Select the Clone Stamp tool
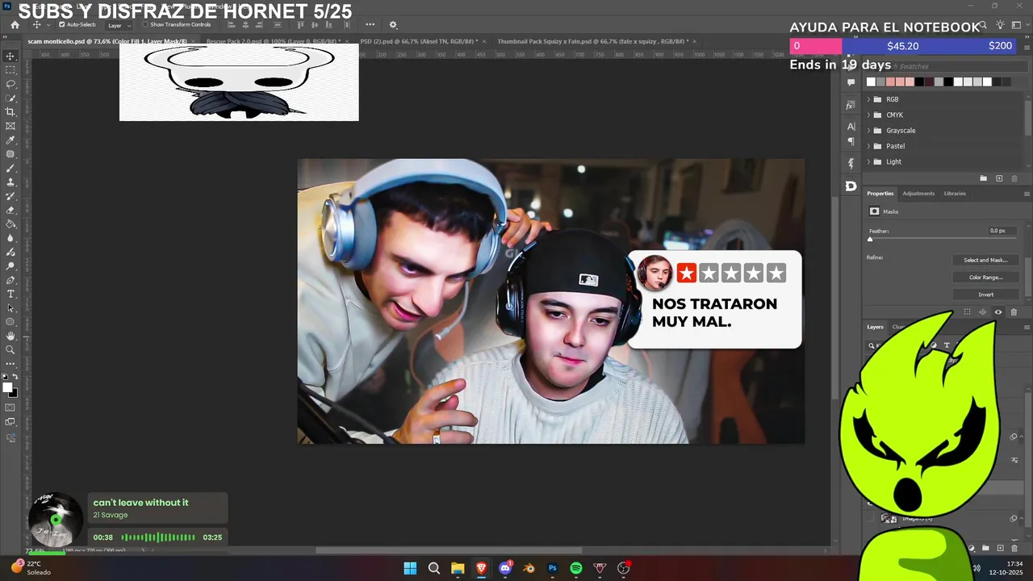This screenshot has width=1033, height=581. click(x=10, y=182)
